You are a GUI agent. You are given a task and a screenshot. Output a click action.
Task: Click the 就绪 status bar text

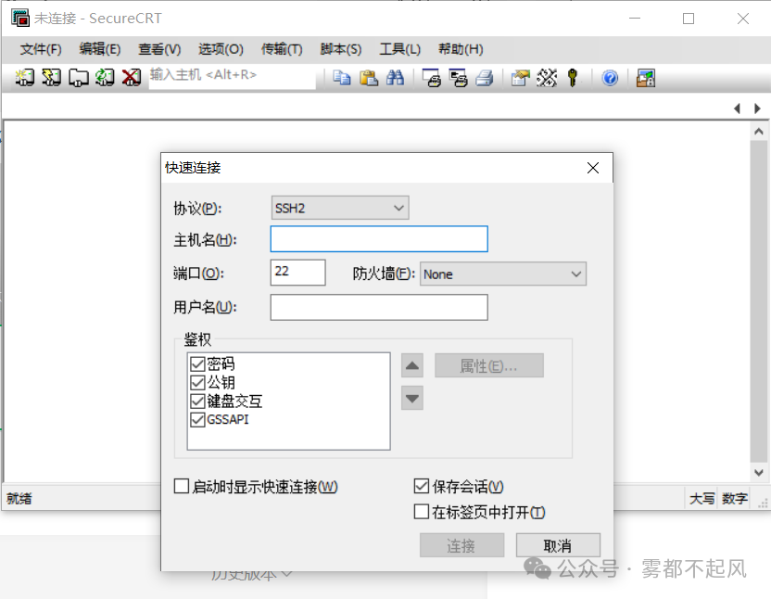pyautogui.click(x=19, y=499)
